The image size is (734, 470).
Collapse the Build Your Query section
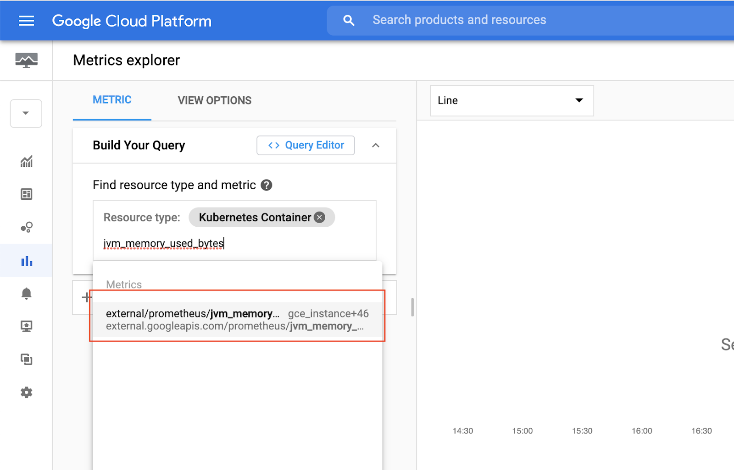pyautogui.click(x=376, y=145)
